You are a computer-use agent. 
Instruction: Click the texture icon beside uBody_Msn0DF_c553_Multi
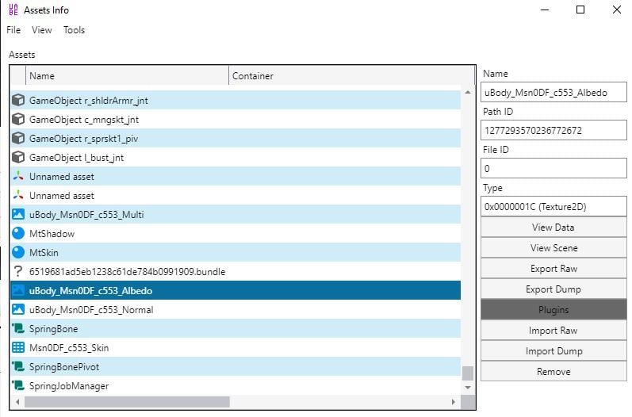[x=18, y=214]
